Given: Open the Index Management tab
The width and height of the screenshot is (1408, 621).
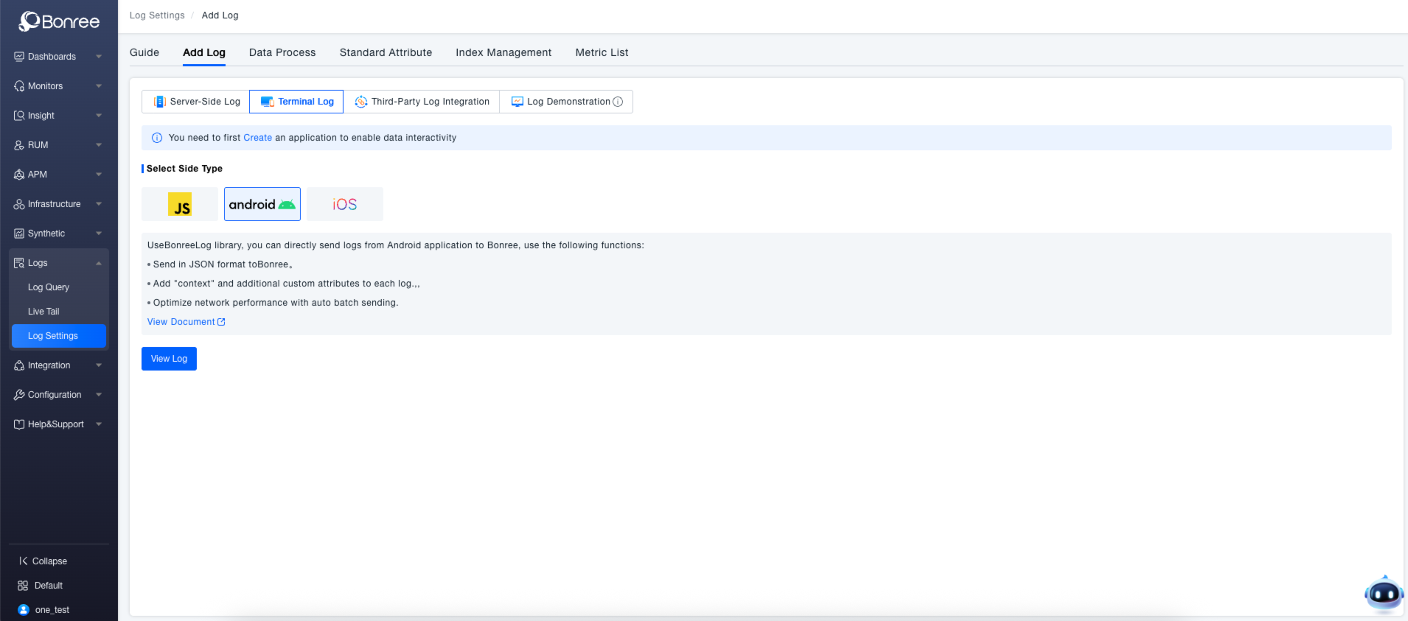Looking at the screenshot, I should pos(503,52).
